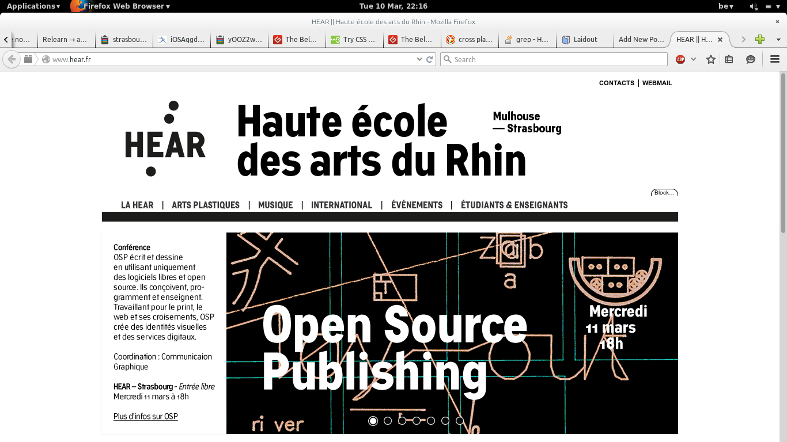Select the fourth carousel slide dot
Viewport: 787px width, 442px height.
(x=417, y=421)
